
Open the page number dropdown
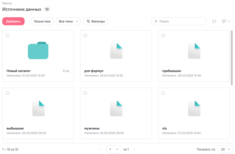click(114, 149)
